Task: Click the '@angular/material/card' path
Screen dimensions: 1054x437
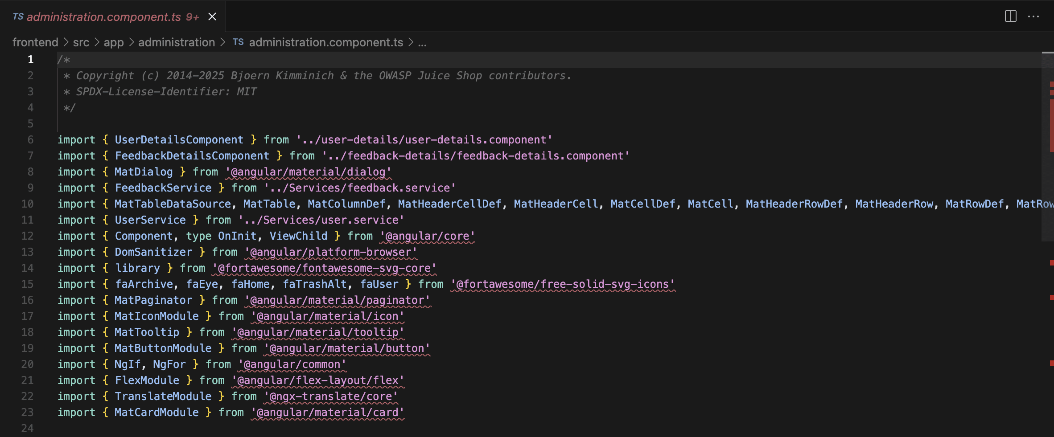Action: click(328, 412)
